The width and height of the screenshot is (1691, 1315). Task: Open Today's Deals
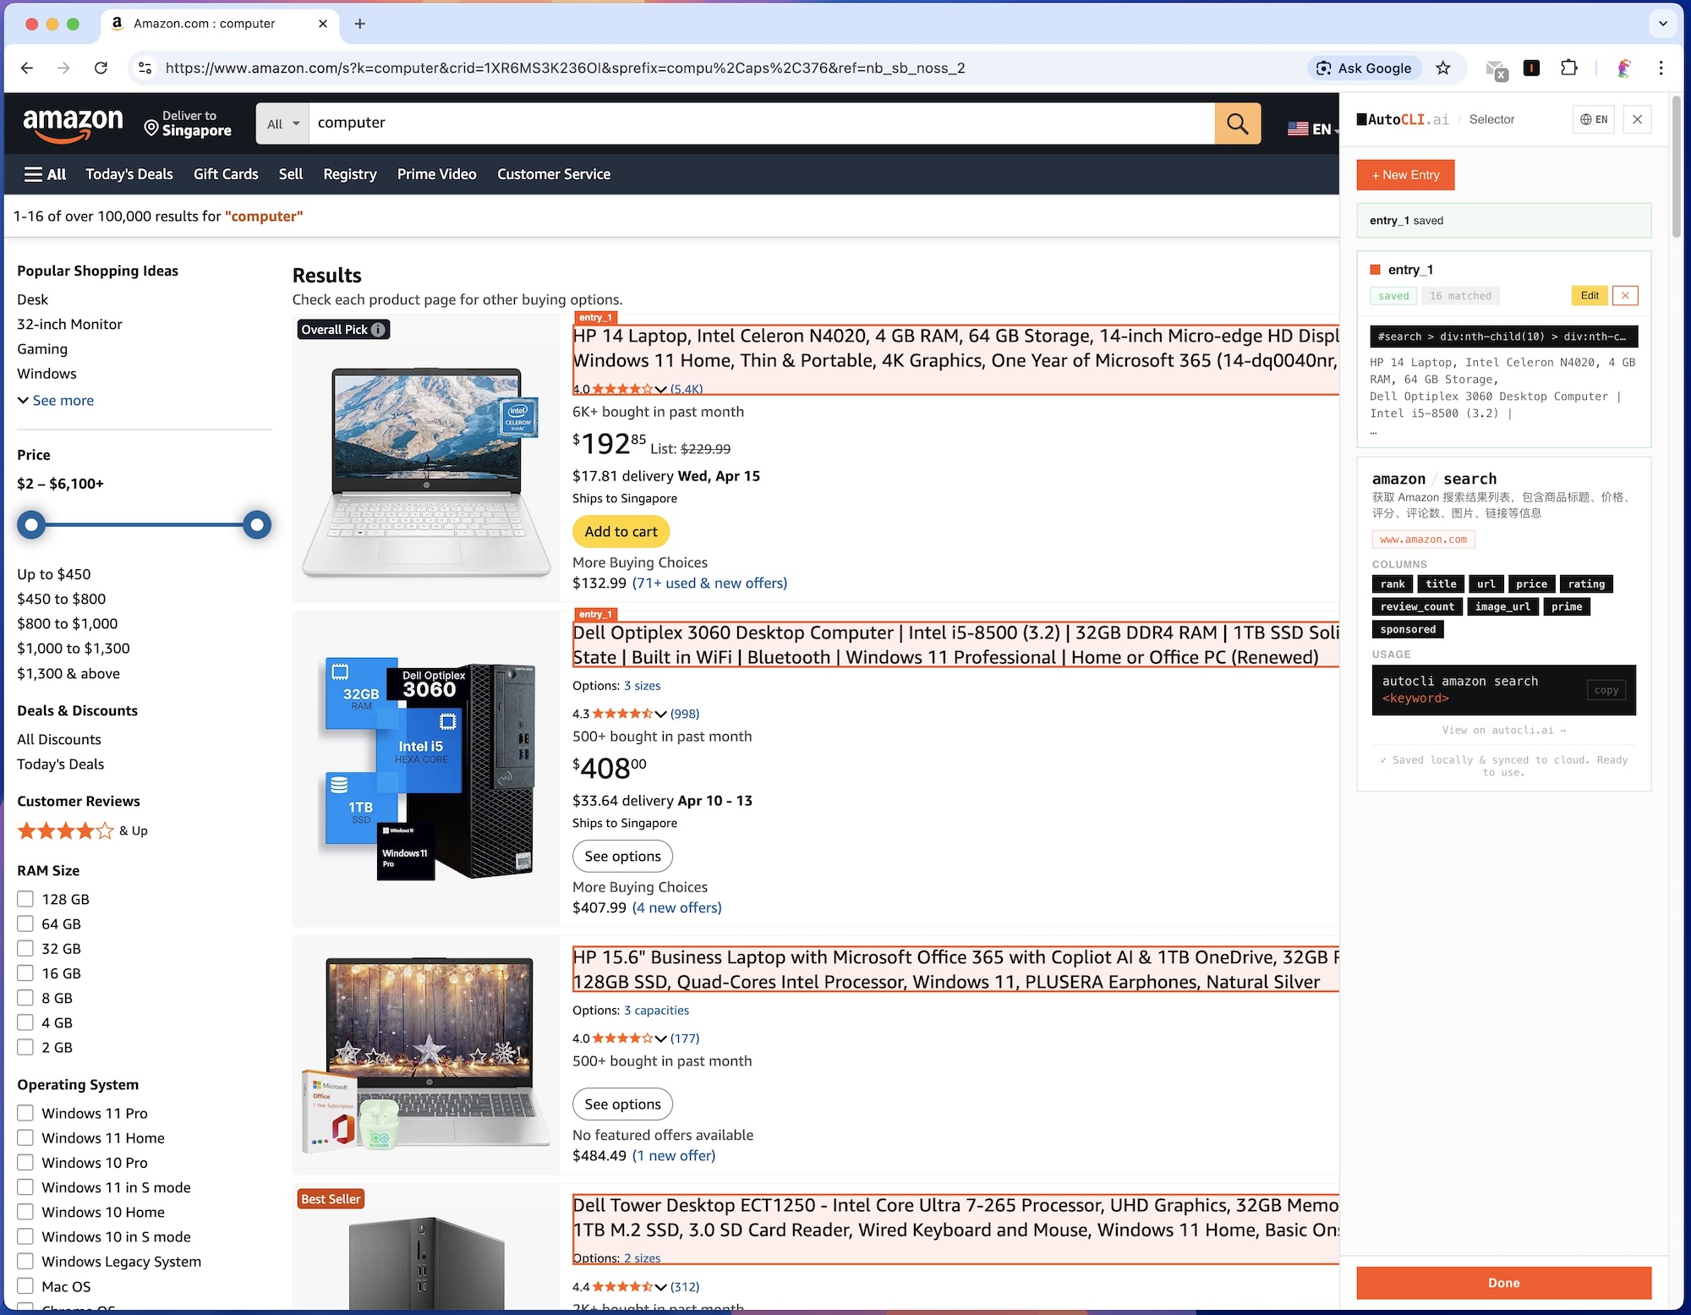click(x=129, y=174)
